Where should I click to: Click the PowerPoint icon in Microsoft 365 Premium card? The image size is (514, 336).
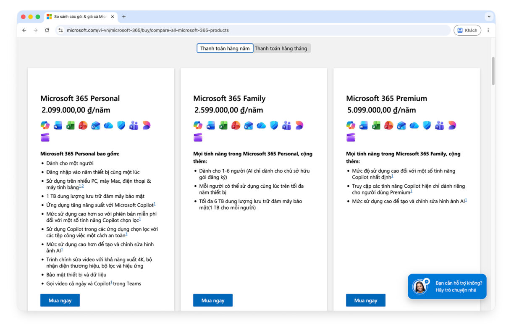(388, 125)
